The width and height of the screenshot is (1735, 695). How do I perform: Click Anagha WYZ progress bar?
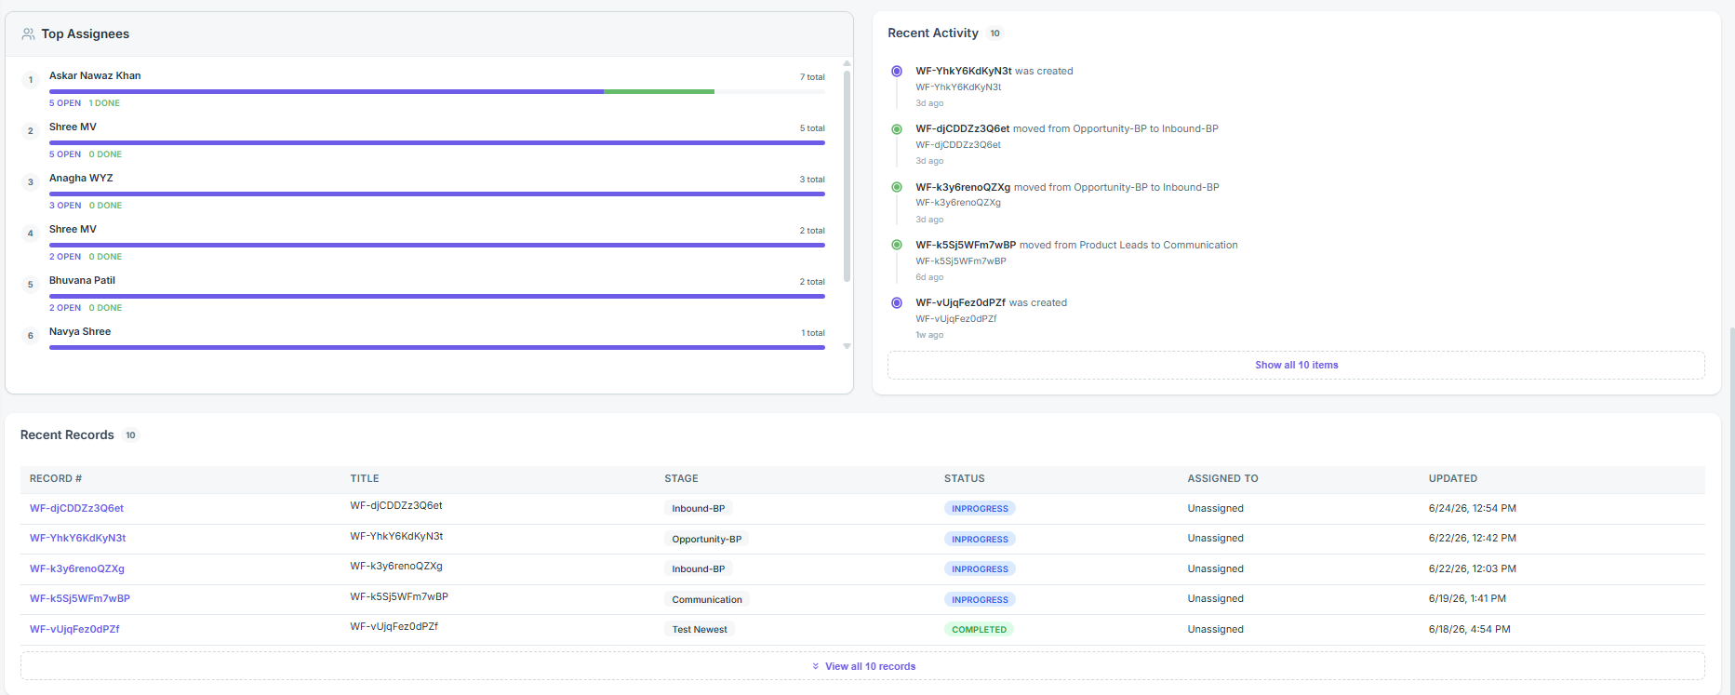tap(437, 194)
